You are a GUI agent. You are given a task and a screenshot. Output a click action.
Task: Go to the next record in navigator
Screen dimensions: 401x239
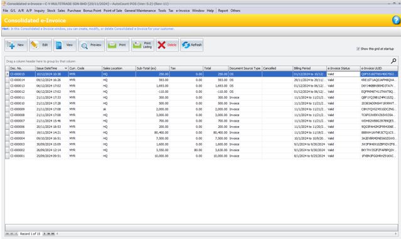tap(45, 233)
